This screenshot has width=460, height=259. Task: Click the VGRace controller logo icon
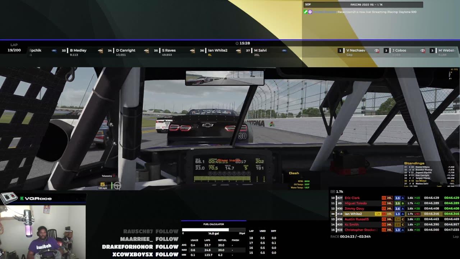pos(9,198)
